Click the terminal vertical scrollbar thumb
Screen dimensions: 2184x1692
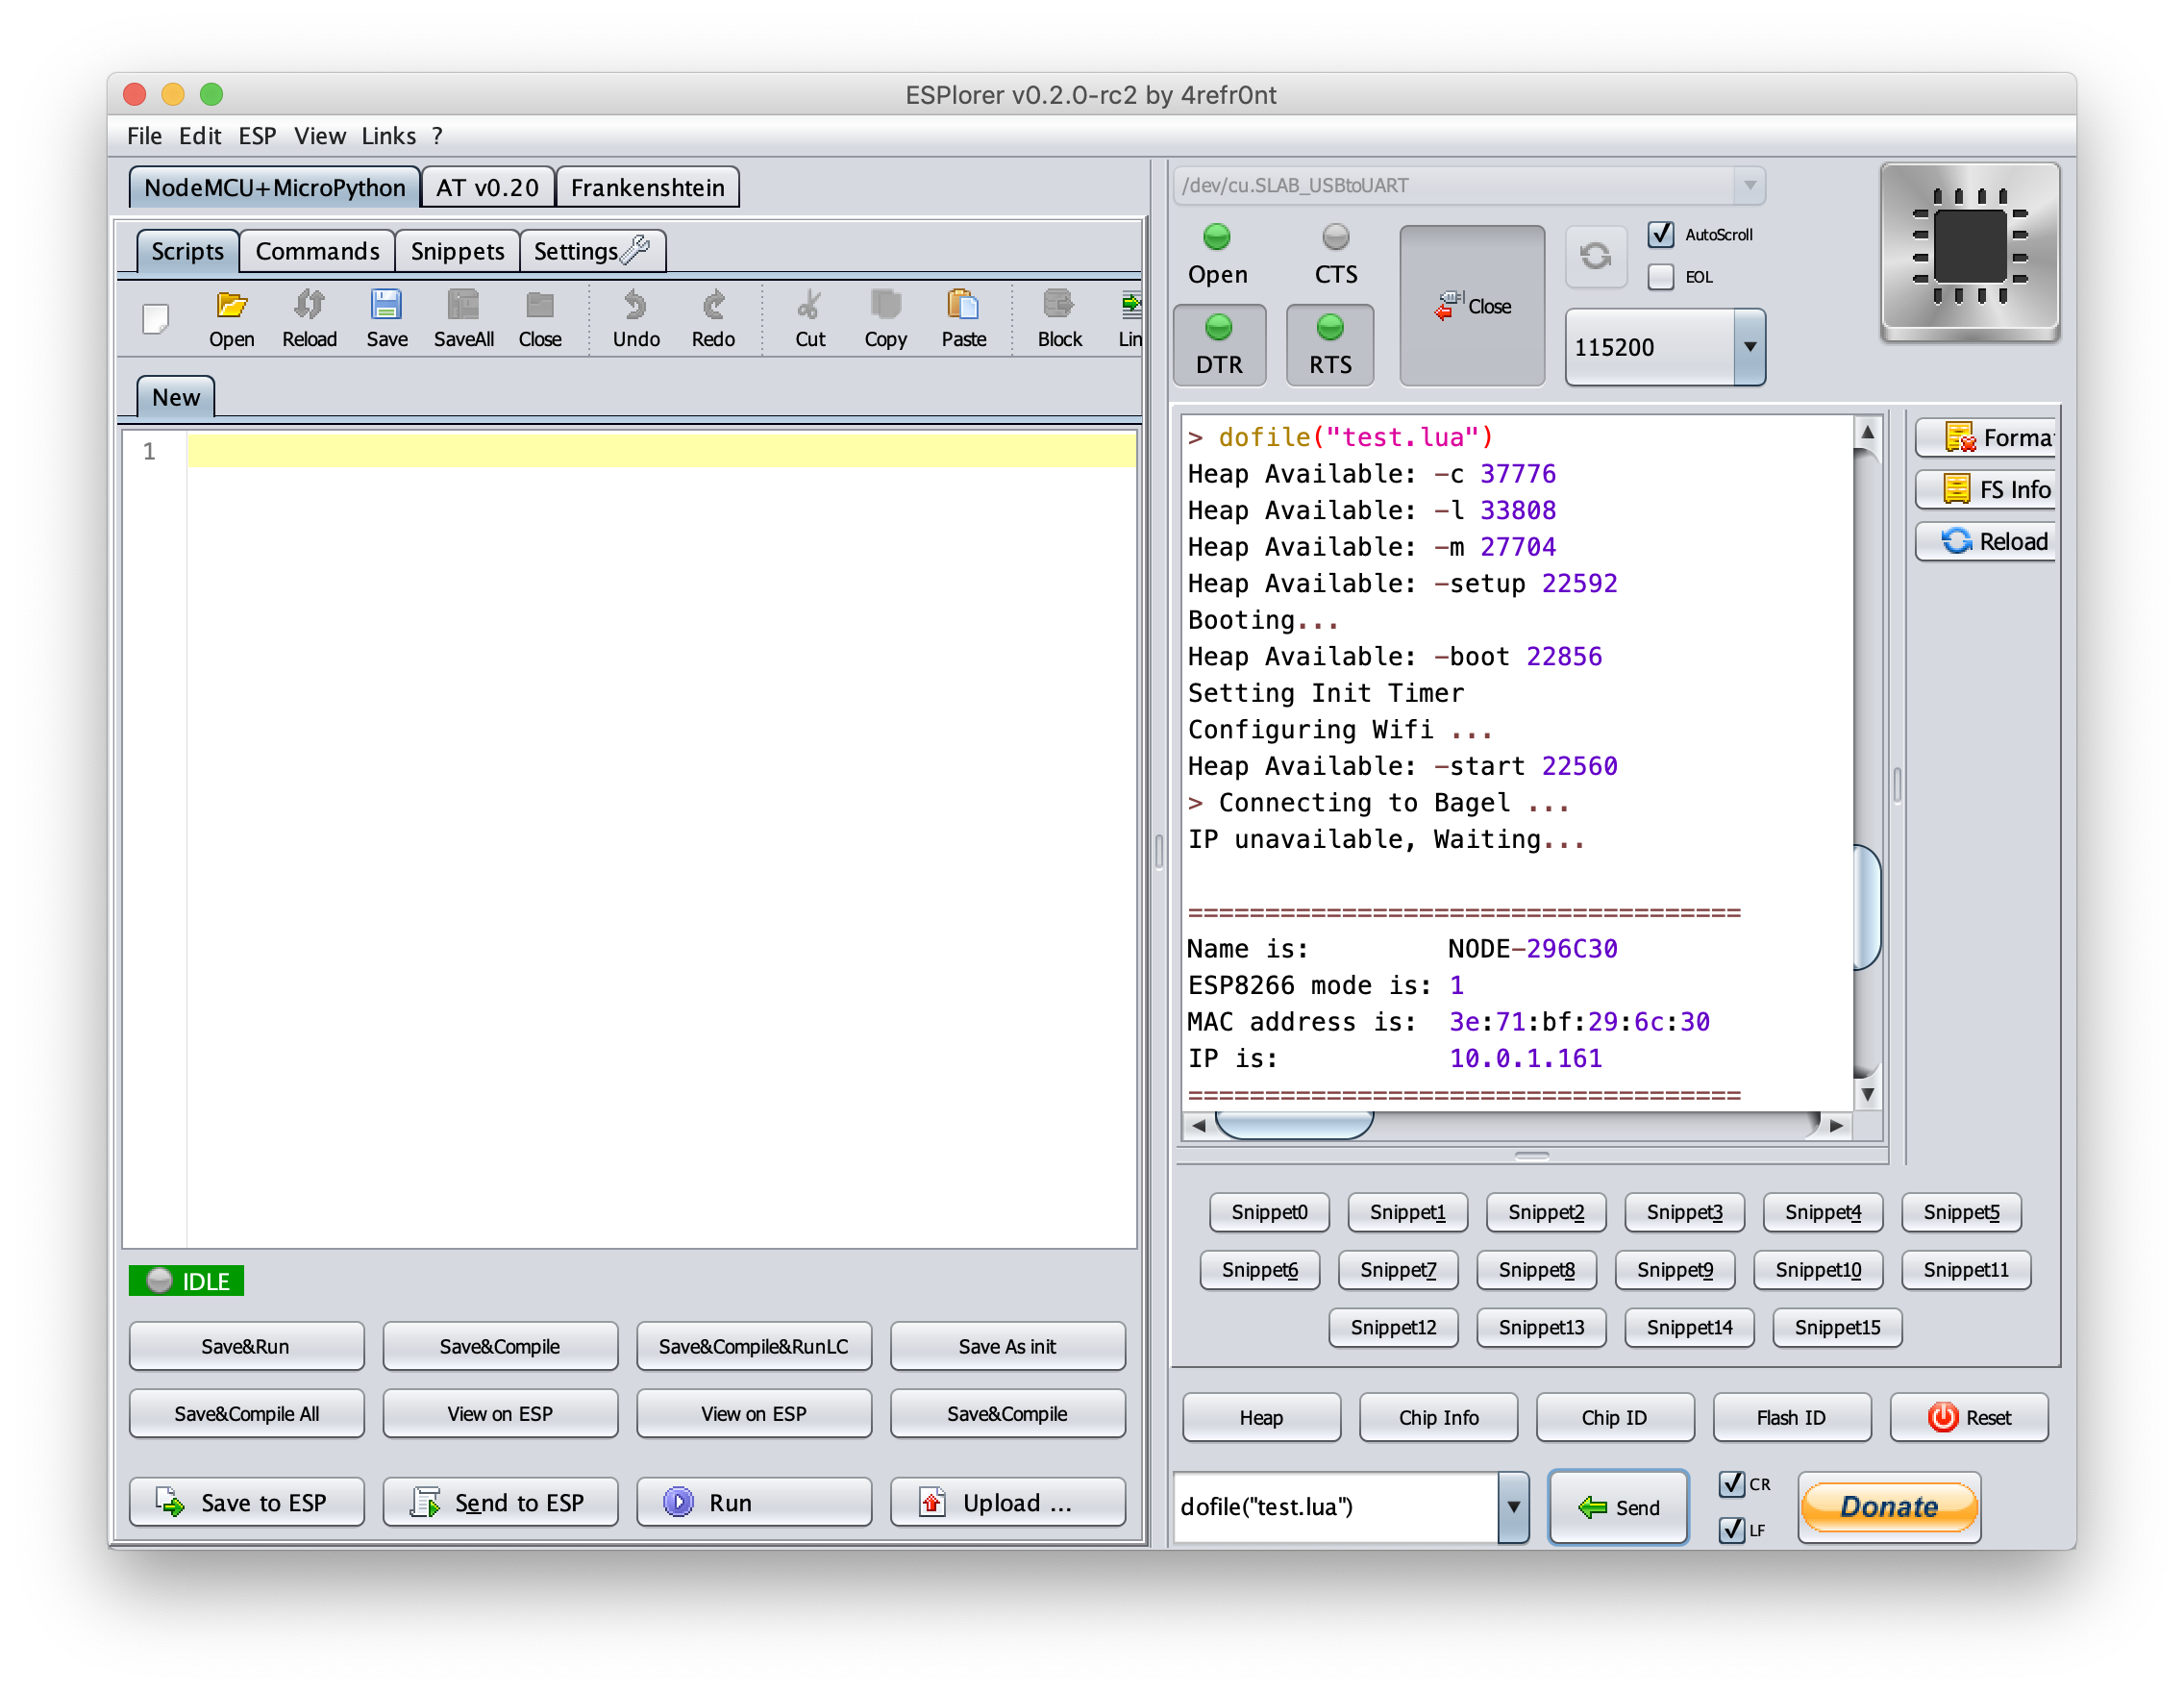pos(1867,908)
